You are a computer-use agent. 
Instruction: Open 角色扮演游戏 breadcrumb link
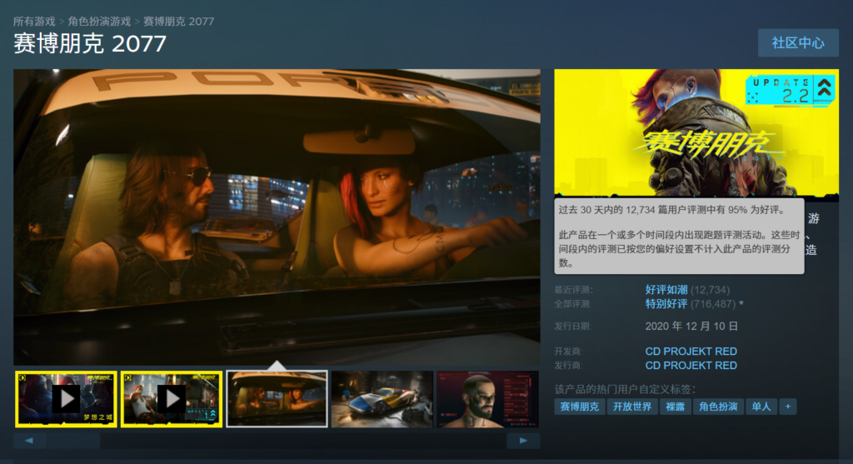click(100, 21)
